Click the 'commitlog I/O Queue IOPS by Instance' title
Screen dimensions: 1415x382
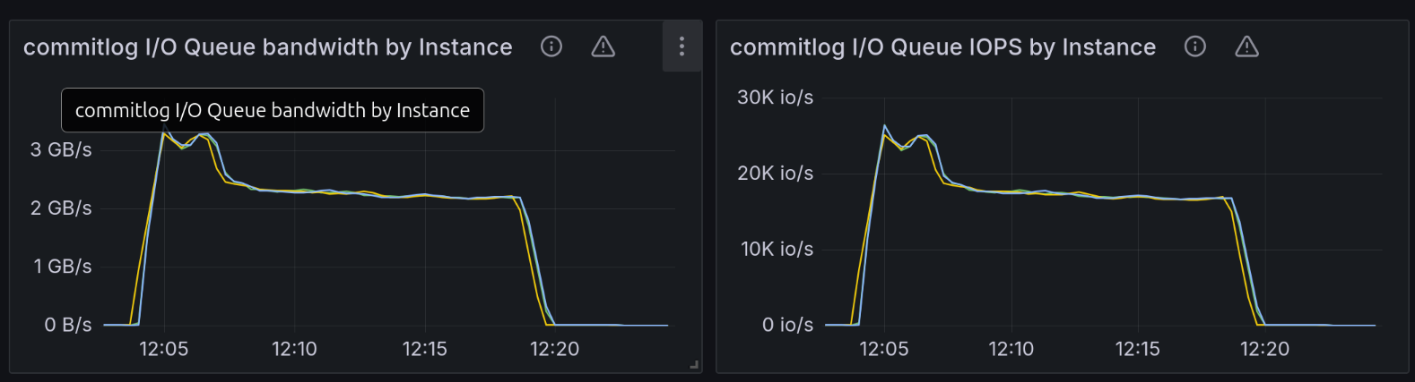(x=942, y=47)
